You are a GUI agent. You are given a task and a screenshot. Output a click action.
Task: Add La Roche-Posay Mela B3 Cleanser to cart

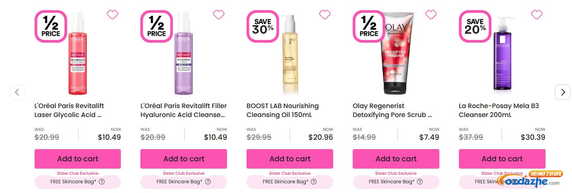502,159
